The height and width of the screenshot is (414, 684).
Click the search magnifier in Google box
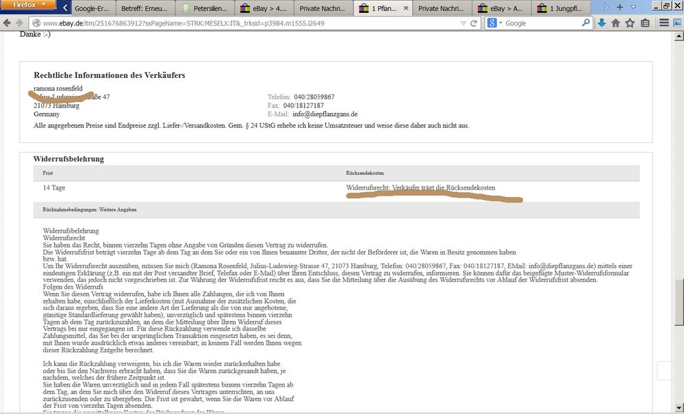point(586,23)
